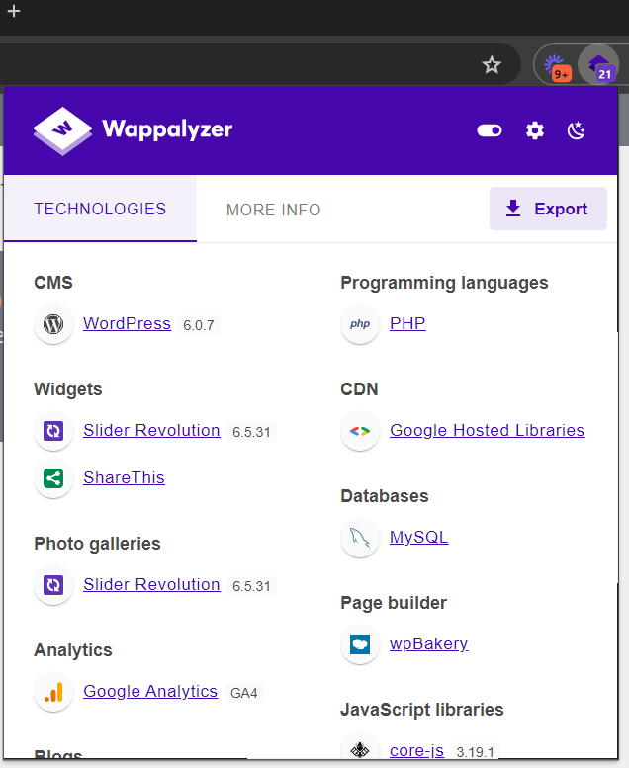
Task: Click the Analytics category heading
Action: coord(73,650)
